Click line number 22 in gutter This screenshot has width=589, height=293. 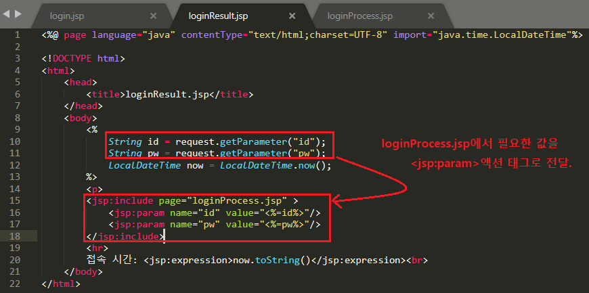15,284
